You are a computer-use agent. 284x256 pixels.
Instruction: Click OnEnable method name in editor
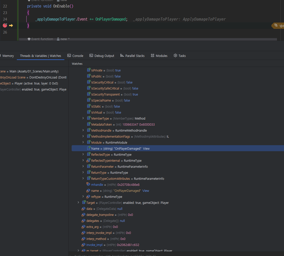[x=61, y=6]
